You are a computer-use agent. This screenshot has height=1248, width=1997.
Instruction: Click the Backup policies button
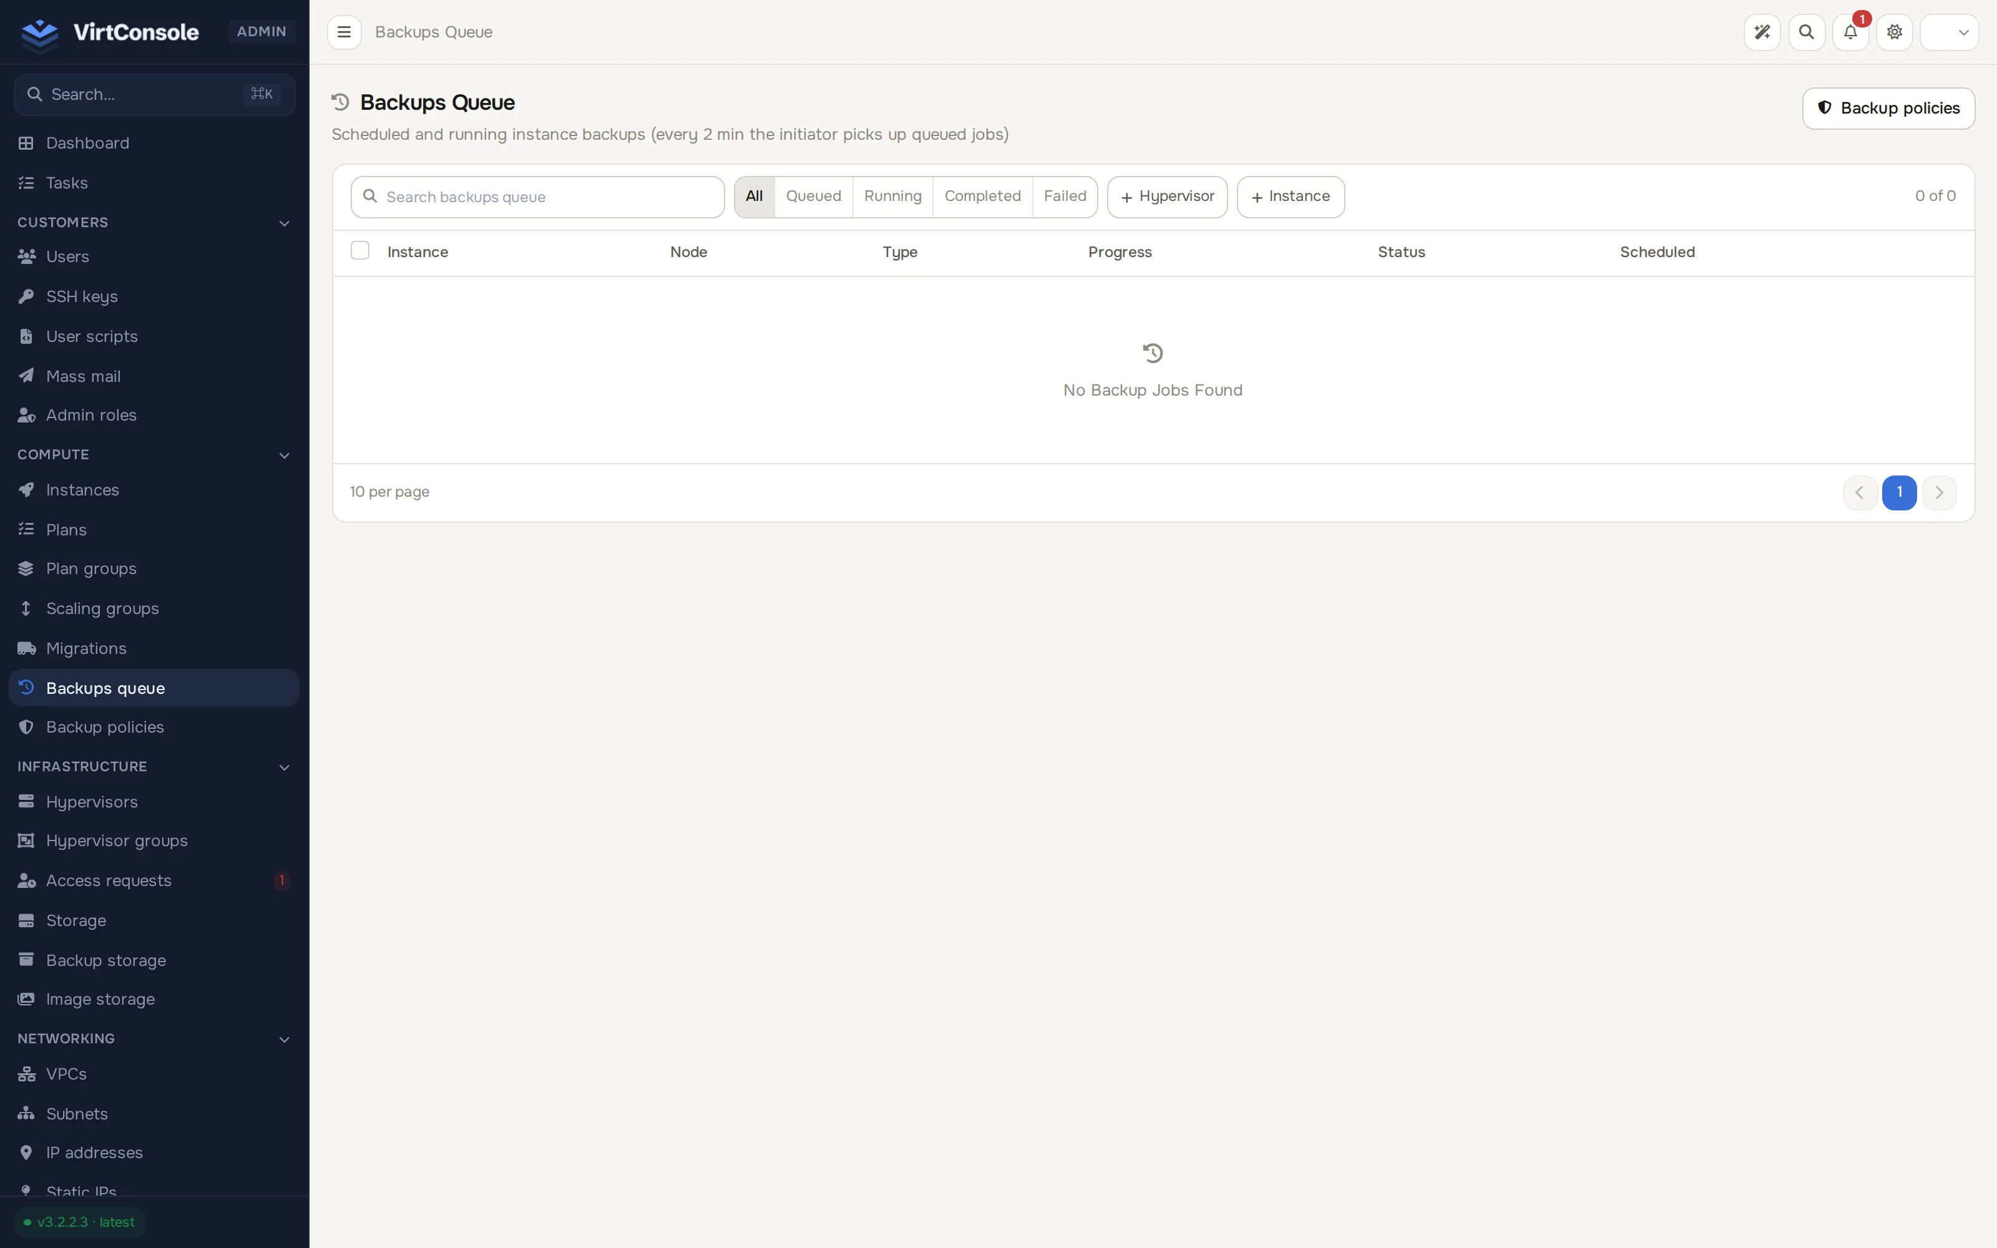pos(1888,108)
